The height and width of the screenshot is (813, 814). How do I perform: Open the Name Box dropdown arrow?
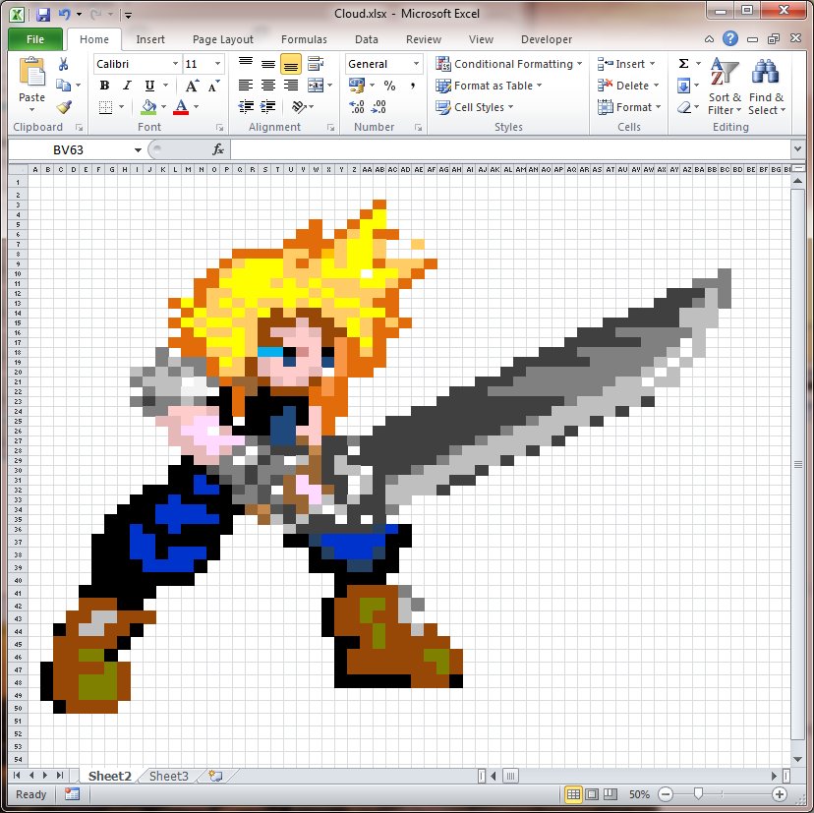tap(138, 149)
